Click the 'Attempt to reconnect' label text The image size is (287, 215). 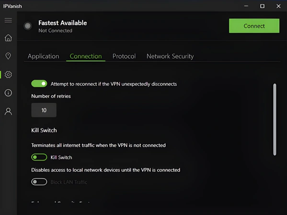click(114, 84)
